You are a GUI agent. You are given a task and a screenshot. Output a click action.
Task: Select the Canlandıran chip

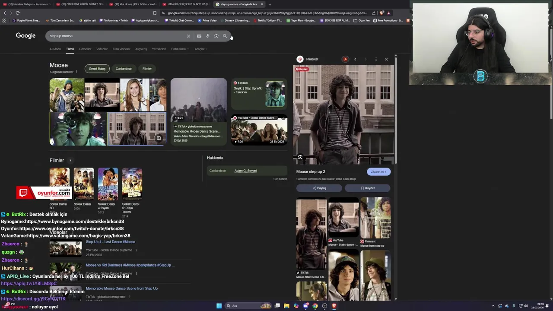tap(124, 69)
